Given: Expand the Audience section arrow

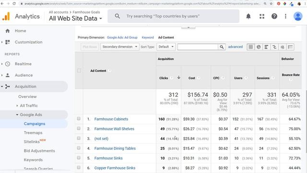Looking at the screenshot, I should click(x=2, y=75).
